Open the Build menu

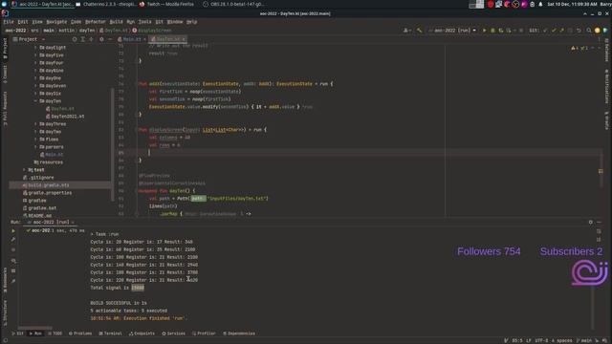pyautogui.click(x=116, y=22)
